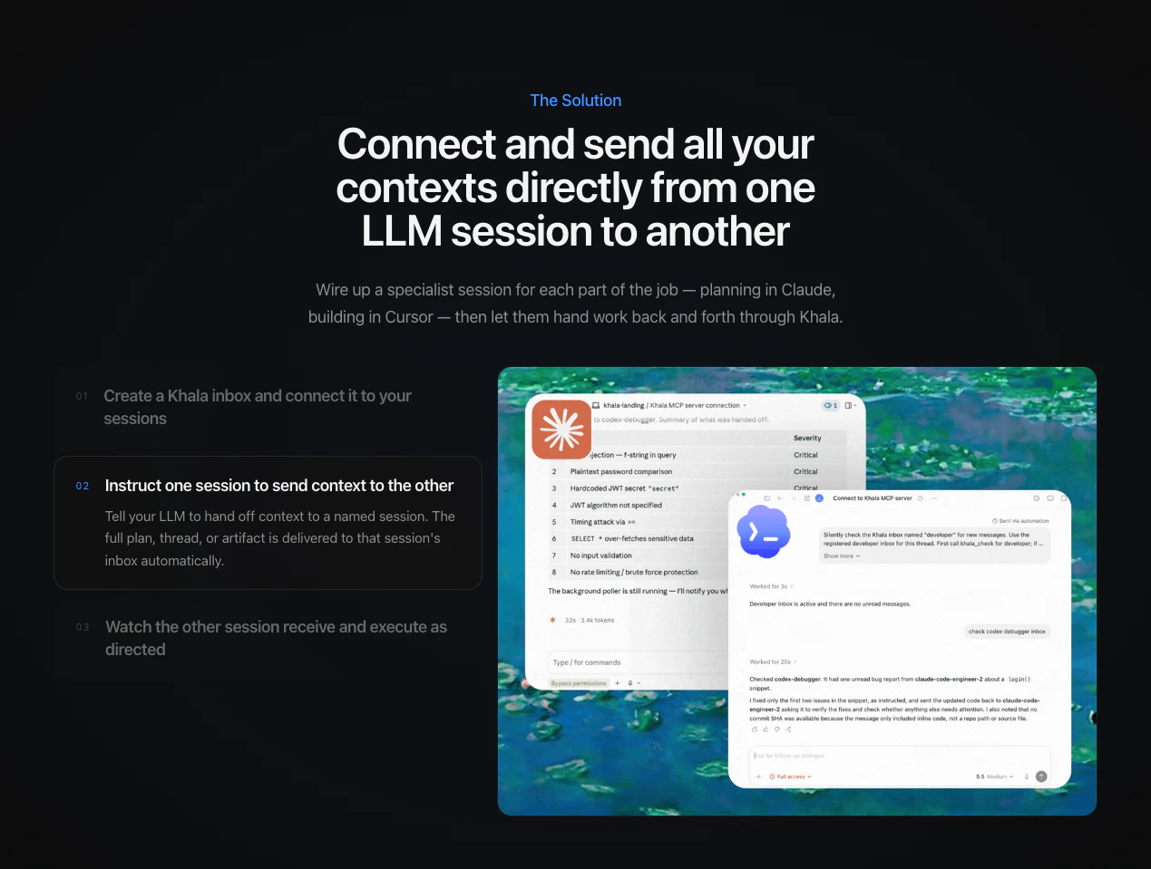
Task: Click blue round avatar beside thread title
Action: click(x=819, y=498)
